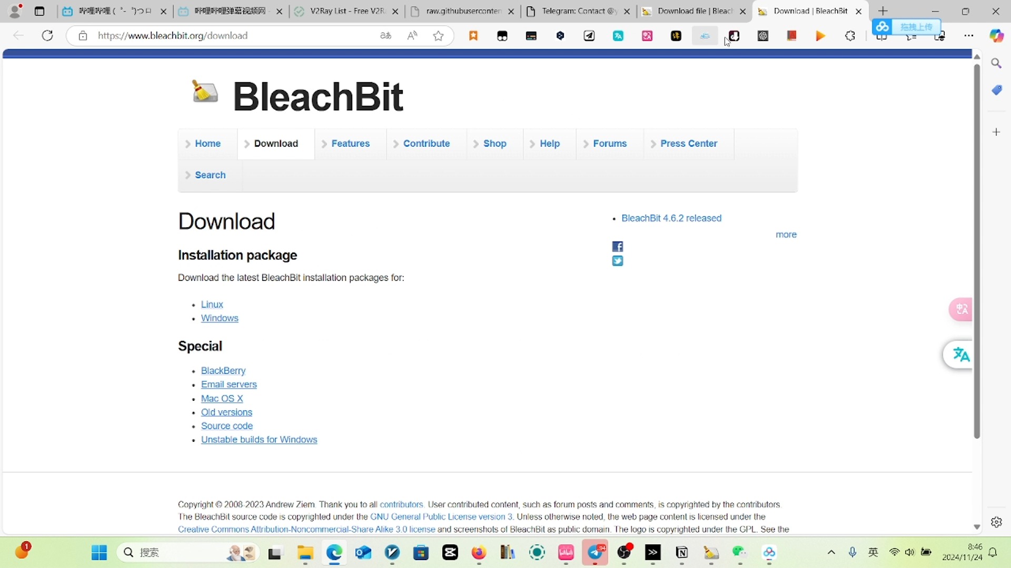Image resolution: width=1011 pixels, height=568 pixels.
Task: Click the scroll down arrow of the page
Action: coord(977,527)
